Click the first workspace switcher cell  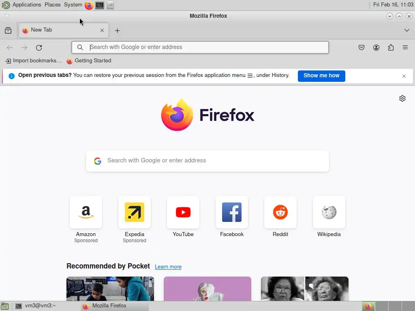368,306
